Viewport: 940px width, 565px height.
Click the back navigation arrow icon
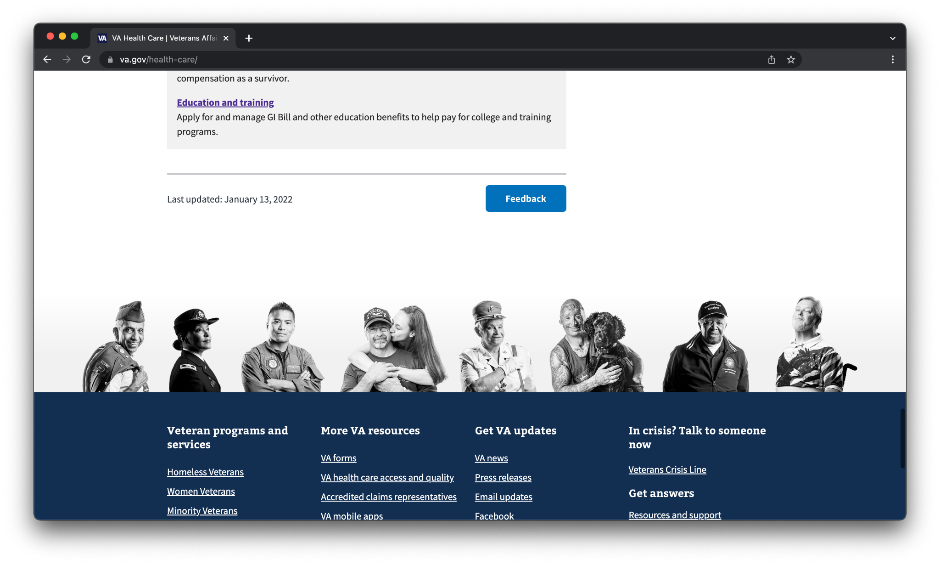click(47, 59)
